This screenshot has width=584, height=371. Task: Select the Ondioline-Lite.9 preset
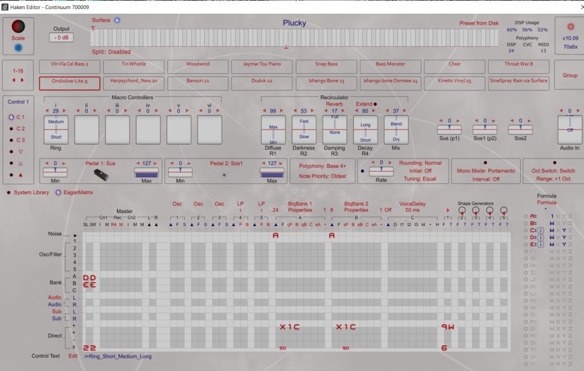pos(70,83)
